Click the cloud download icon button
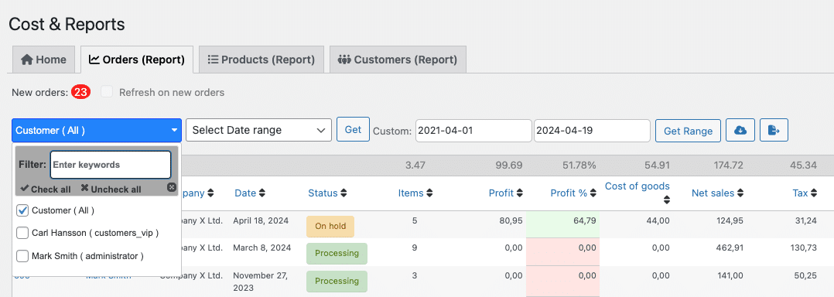This screenshot has height=297, width=834. pos(740,130)
